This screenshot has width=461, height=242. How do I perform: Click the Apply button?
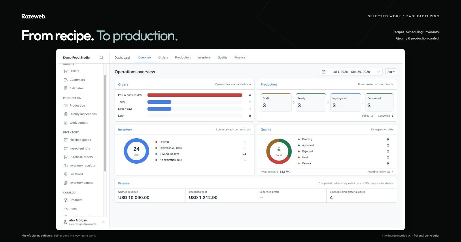pyautogui.click(x=391, y=72)
